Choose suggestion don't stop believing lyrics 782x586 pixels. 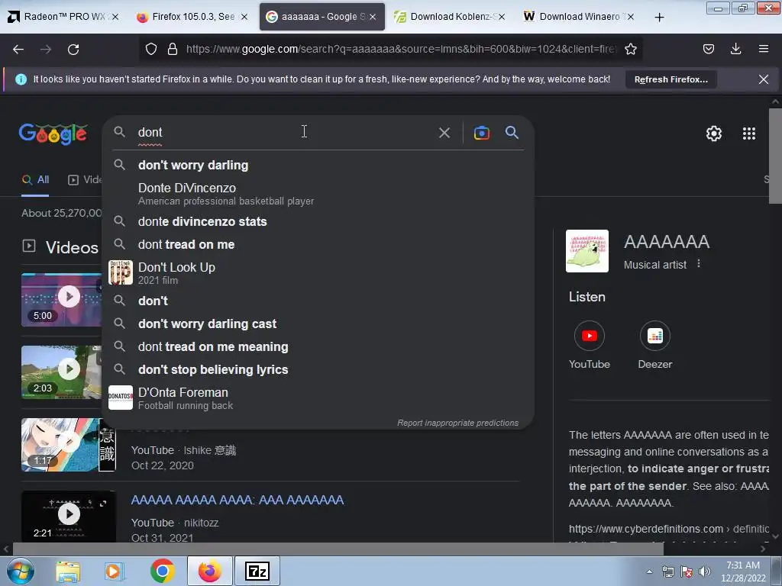click(x=318, y=369)
